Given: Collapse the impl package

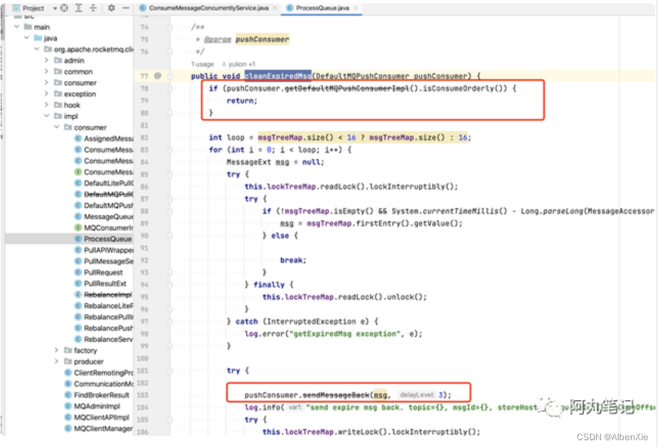Looking at the screenshot, I should (x=46, y=116).
